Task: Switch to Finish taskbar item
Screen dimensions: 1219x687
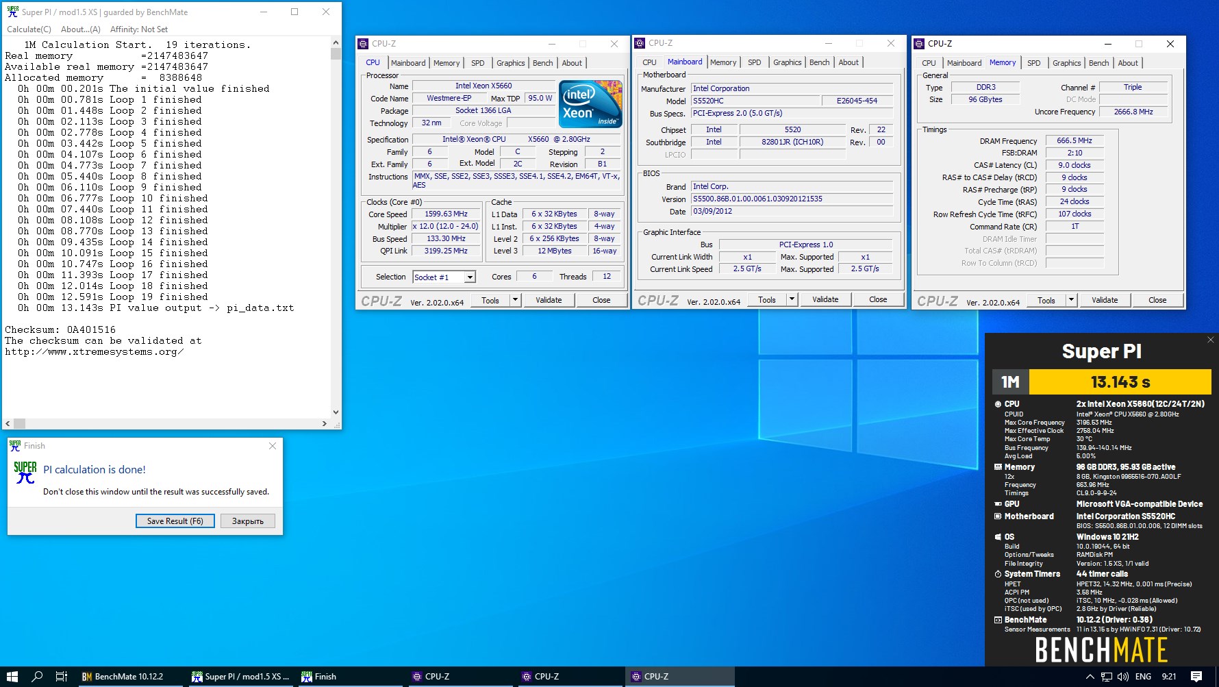Action: click(x=349, y=677)
